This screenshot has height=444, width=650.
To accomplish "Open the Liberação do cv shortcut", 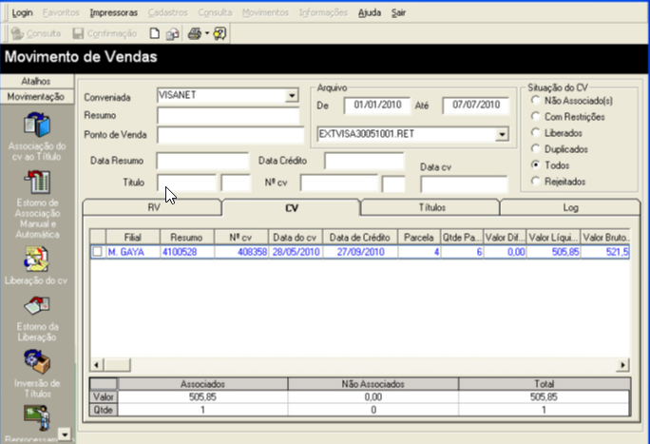I will [36, 265].
